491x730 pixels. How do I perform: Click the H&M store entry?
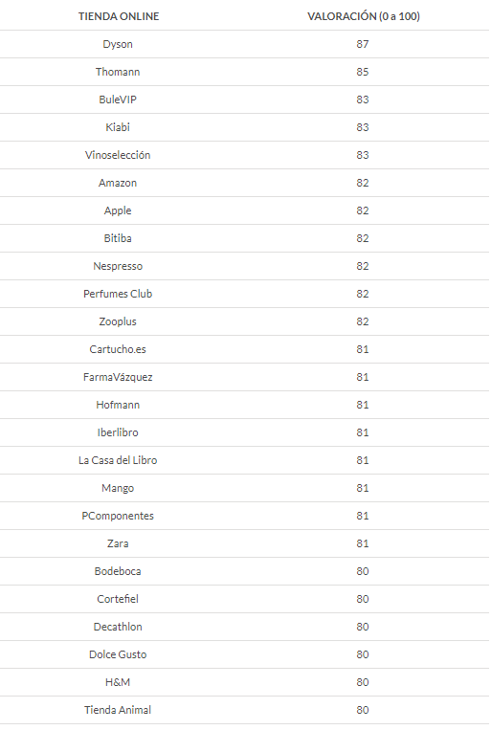(x=118, y=682)
